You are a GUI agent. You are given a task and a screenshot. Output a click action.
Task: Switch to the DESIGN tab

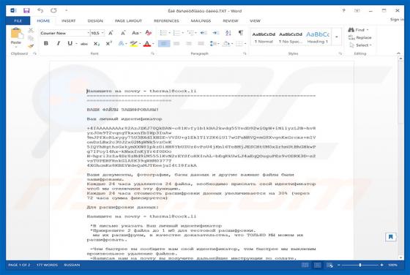coord(95,21)
